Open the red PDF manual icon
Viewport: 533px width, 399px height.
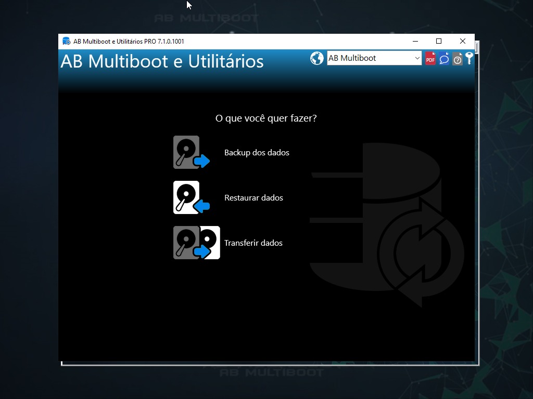[430, 58]
